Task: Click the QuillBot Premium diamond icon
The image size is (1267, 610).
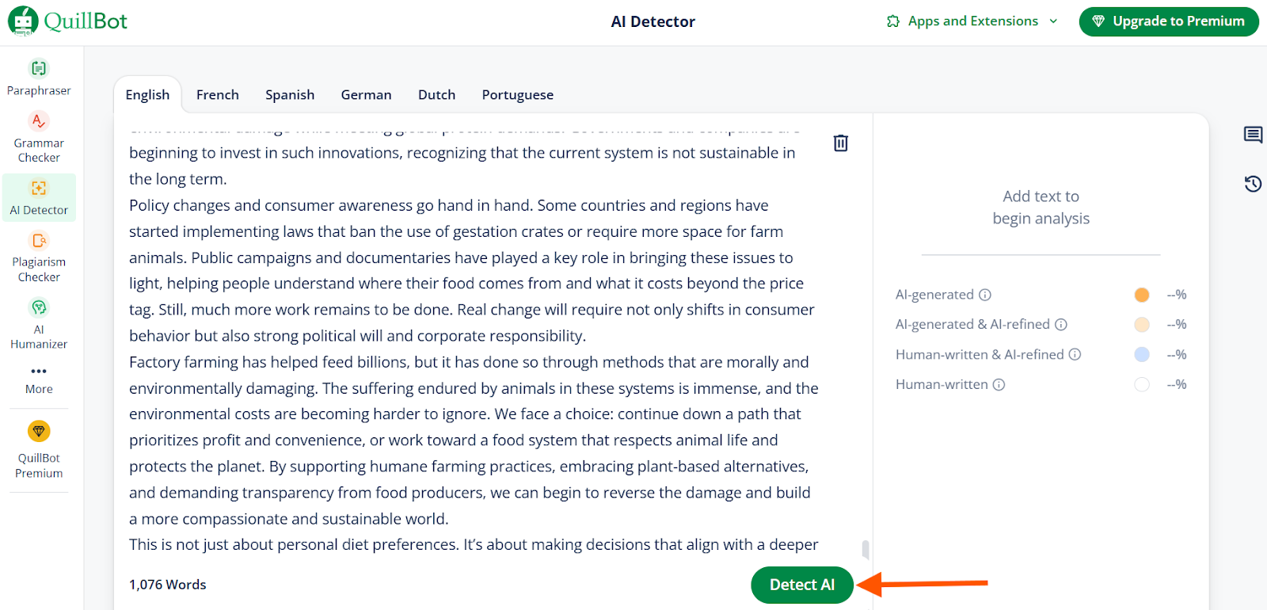Action: [x=39, y=431]
